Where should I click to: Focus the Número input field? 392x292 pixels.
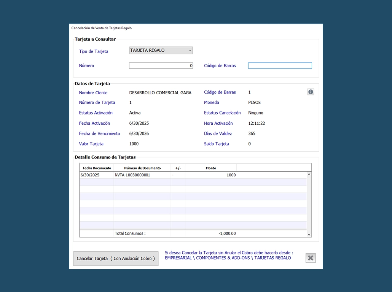tap(161, 66)
